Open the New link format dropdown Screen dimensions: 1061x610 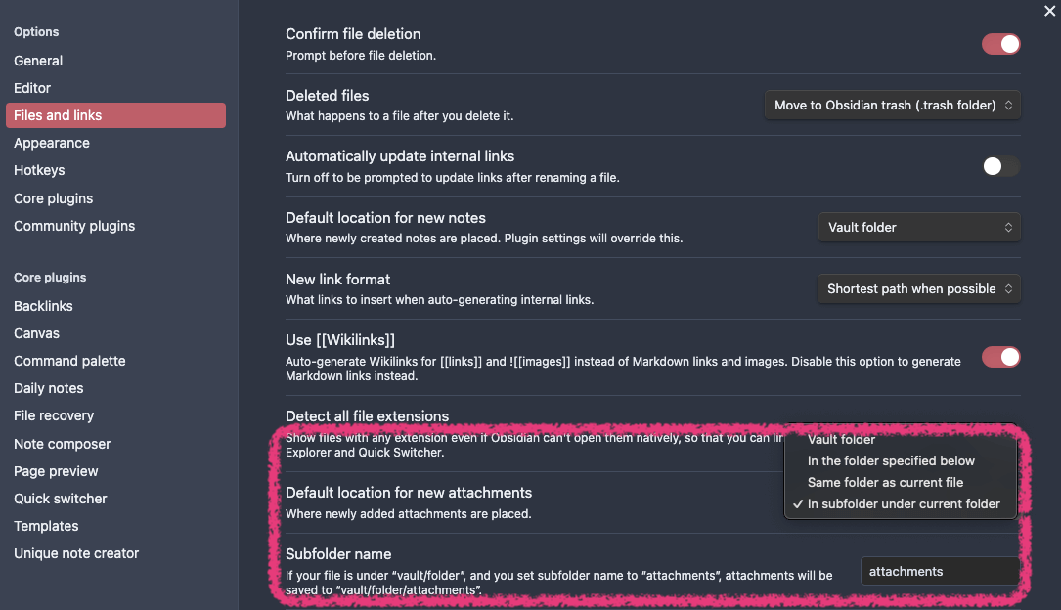(918, 288)
